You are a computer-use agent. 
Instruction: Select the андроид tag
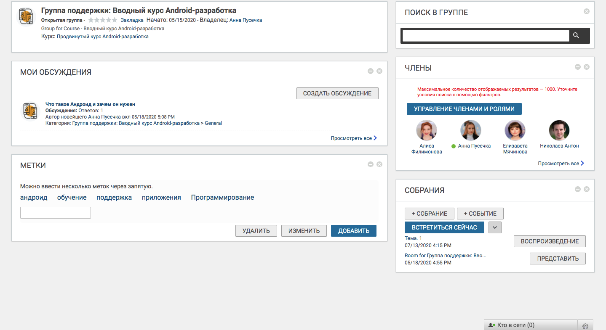click(x=34, y=198)
